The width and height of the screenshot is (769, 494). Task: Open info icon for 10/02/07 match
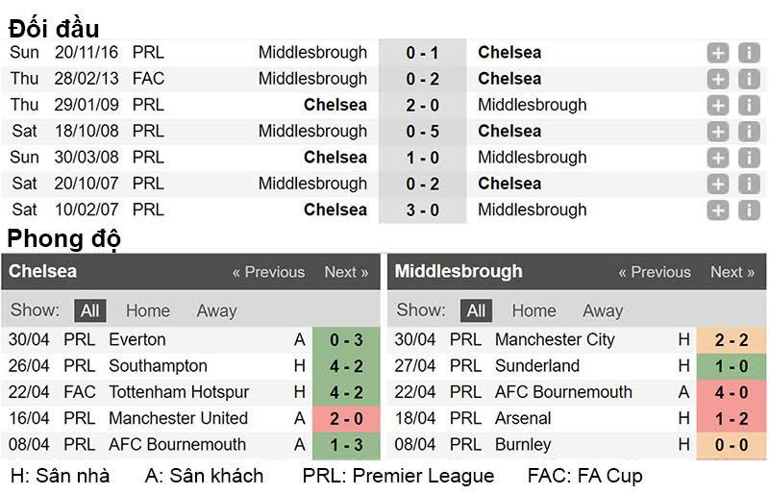tap(749, 210)
